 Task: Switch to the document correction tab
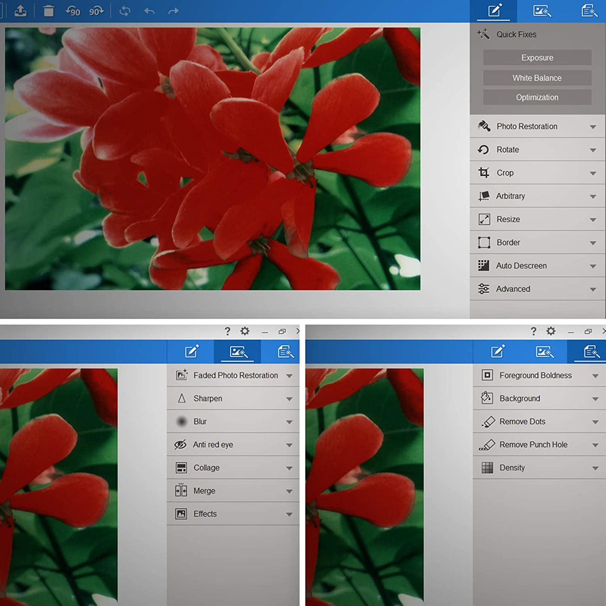pyautogui.click(x=589, y=10)
